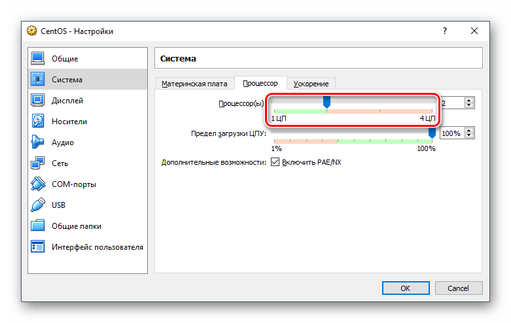
Task: Click the Процессор(ы) label
Action: point(241,103)
